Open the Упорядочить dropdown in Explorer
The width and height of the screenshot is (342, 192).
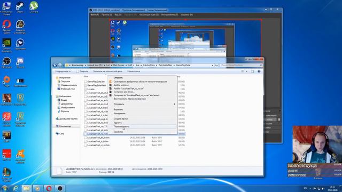(63, 71)
